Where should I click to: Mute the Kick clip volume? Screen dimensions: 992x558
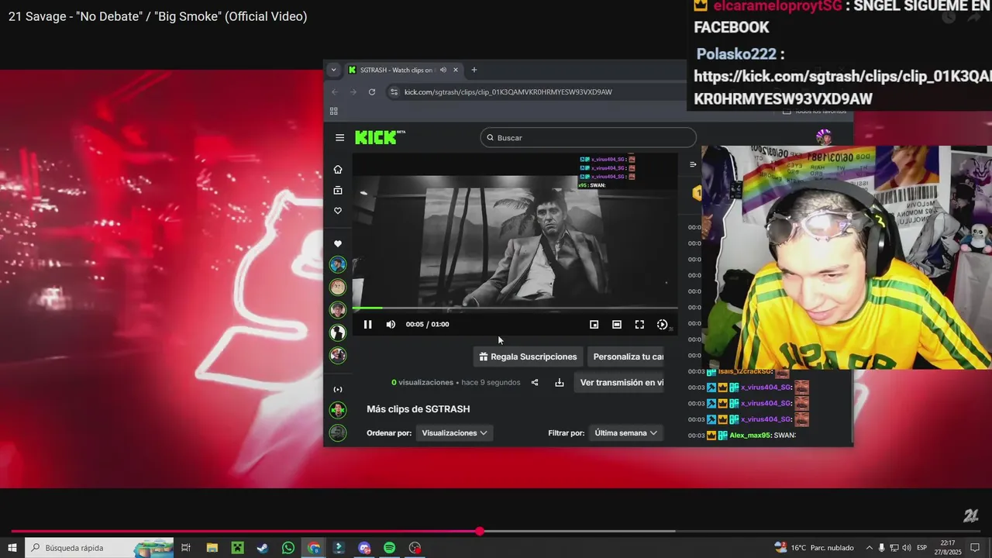coord(391,325)
